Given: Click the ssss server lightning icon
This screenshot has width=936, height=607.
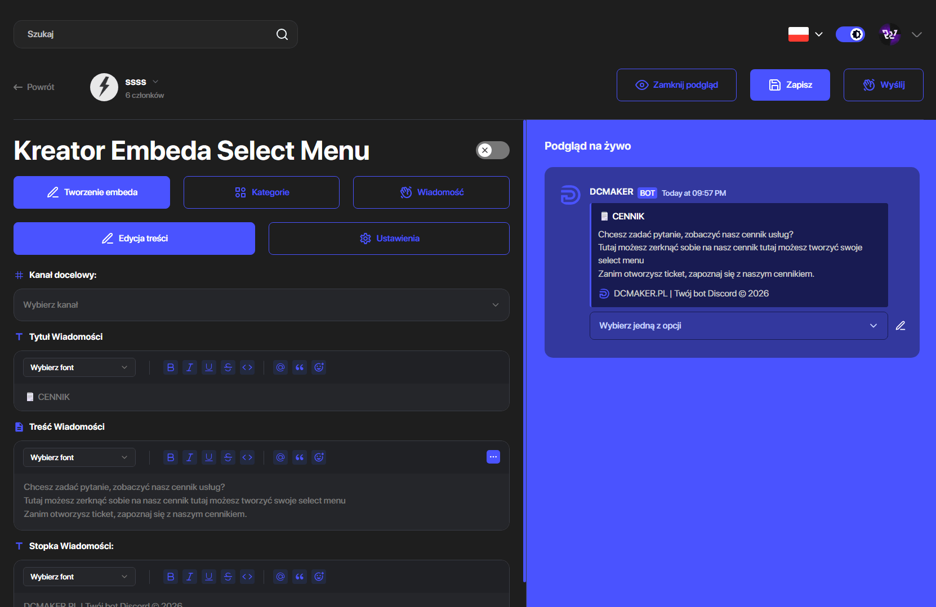Looking at the screenshot, I should pos(104,87).
